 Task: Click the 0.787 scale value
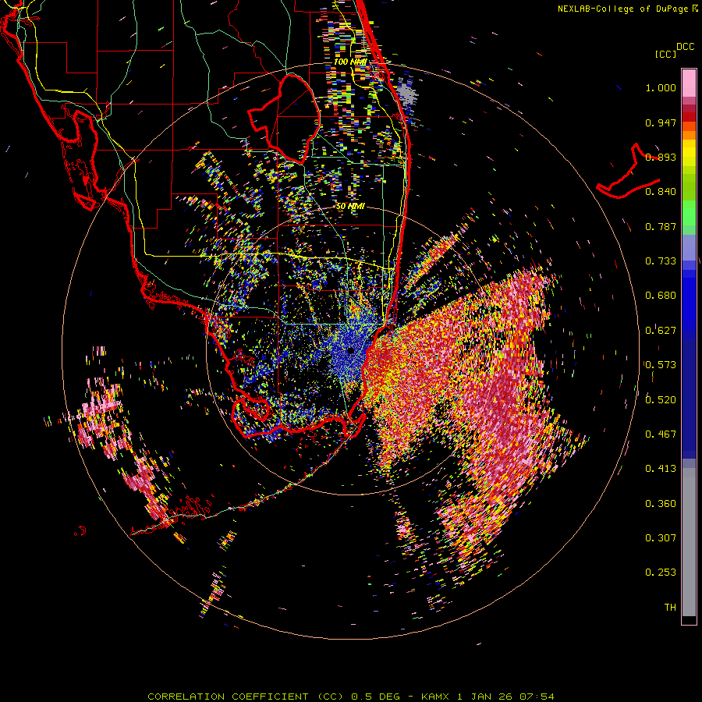pos(661,226)
